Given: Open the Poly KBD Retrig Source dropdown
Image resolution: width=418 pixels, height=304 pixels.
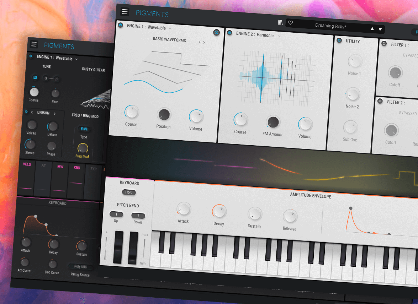Looking at the screenshot, I should (80, 266).
